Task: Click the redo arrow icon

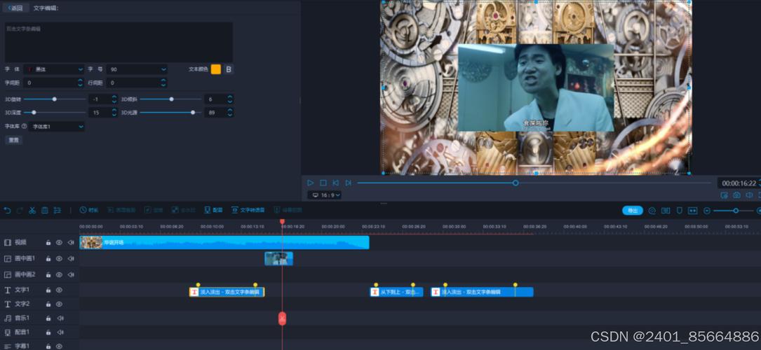Action: (20, 210)
